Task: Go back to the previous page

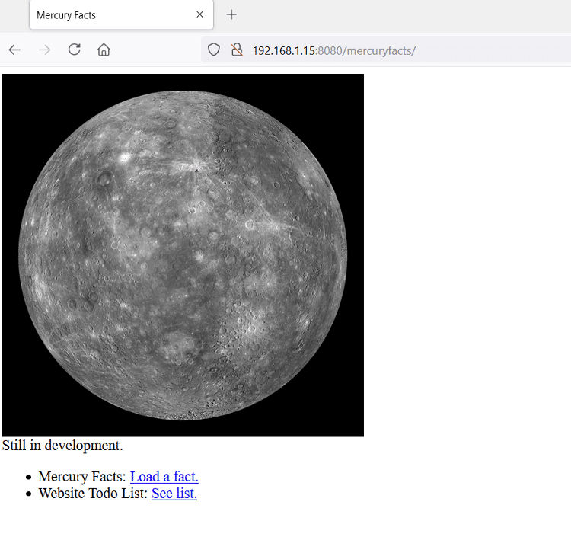Action: 14,50
